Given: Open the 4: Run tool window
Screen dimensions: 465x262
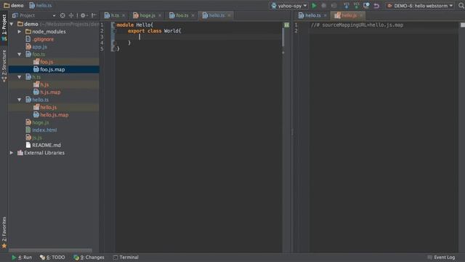Looking at the screenshot, I should click(x=22, y=257).
